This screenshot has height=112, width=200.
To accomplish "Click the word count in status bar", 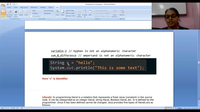I will tap(15, 108).
